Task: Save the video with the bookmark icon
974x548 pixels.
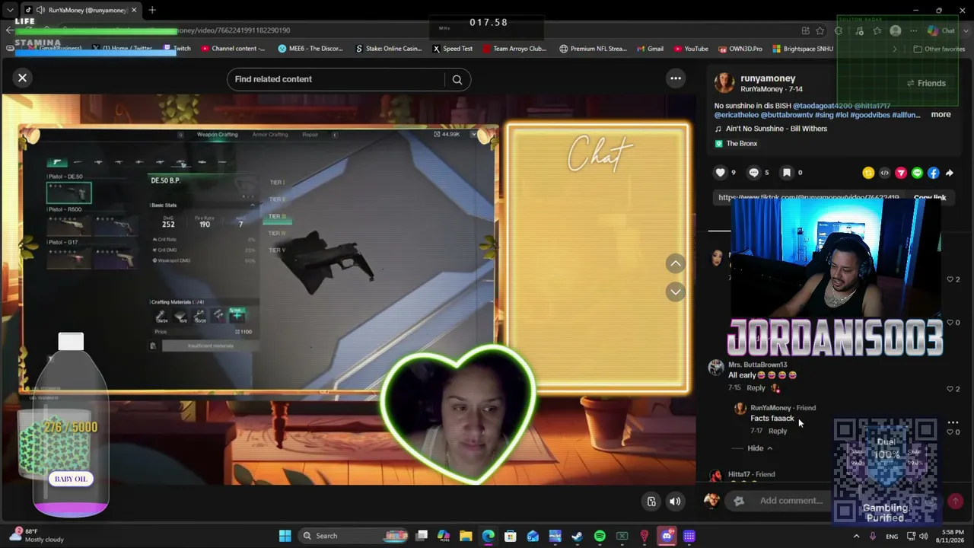Action: point(787,173)
